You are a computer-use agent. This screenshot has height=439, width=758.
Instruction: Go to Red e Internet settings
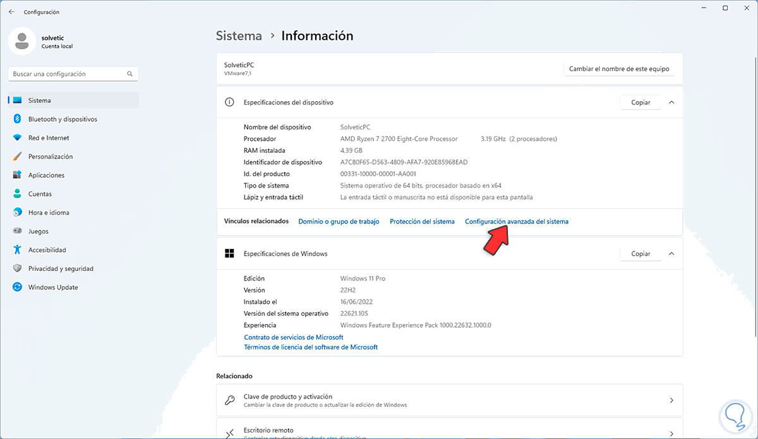coord(73,138)
